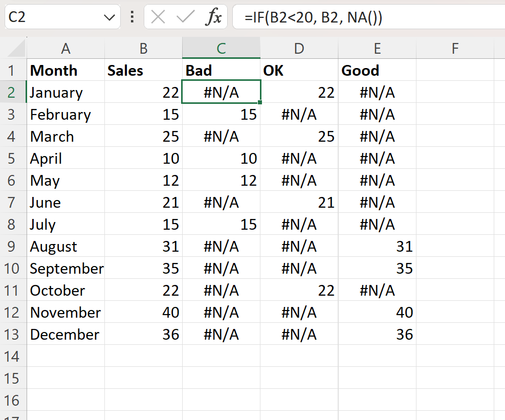Select column C header
The height and width of the screenshot is (420, 505).
coord(221,49)
